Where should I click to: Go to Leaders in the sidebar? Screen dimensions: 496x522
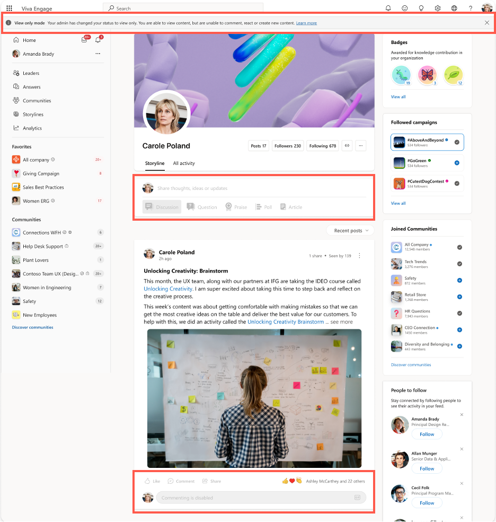point(31,73)
